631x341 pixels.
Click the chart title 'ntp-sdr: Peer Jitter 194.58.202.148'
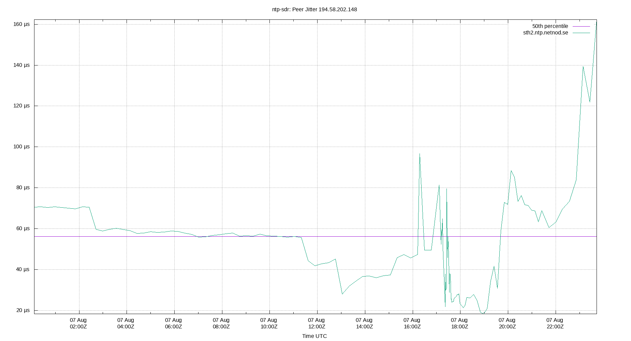[x=314, y=10]
